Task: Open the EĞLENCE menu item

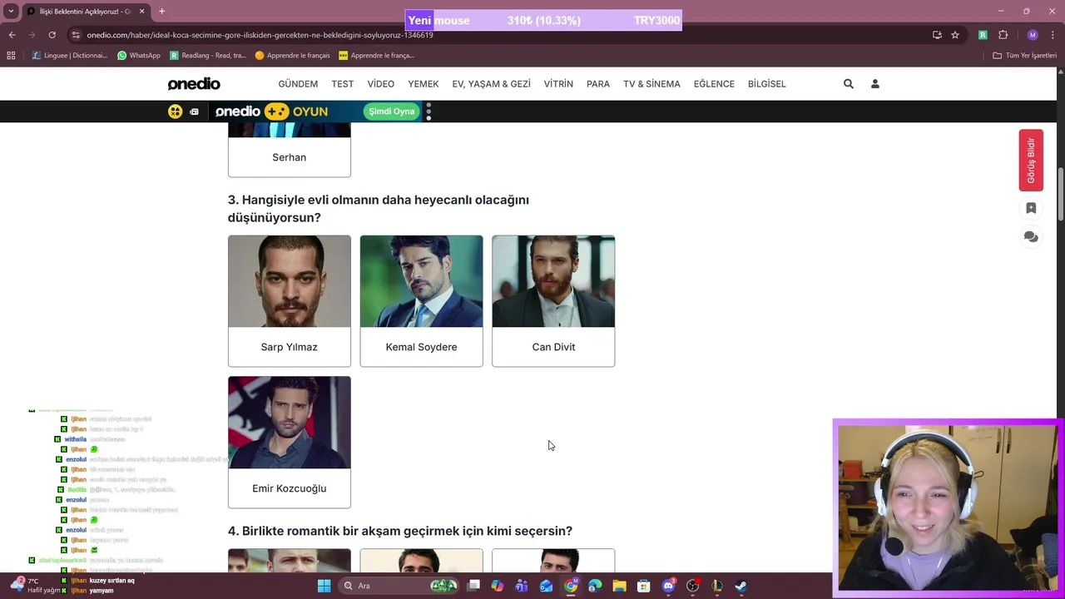Action: click(714, 84)
